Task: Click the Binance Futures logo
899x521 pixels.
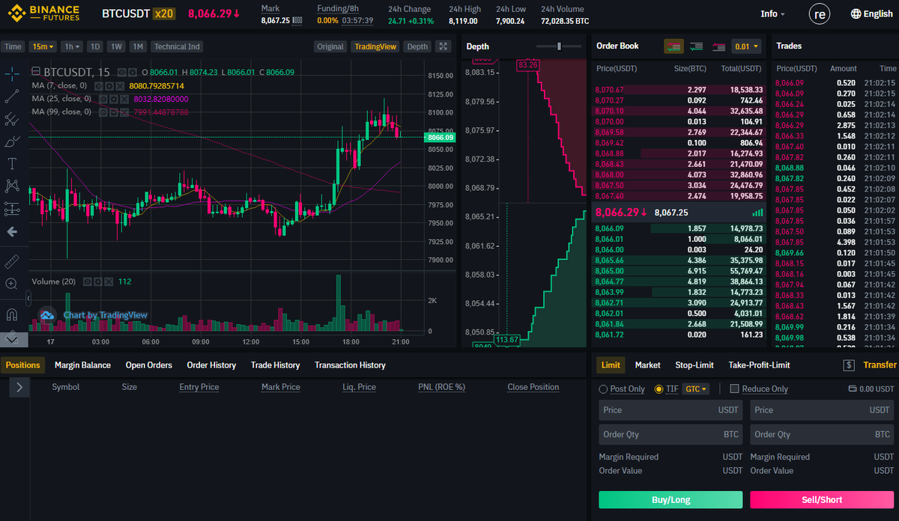Action: (45, 13)
